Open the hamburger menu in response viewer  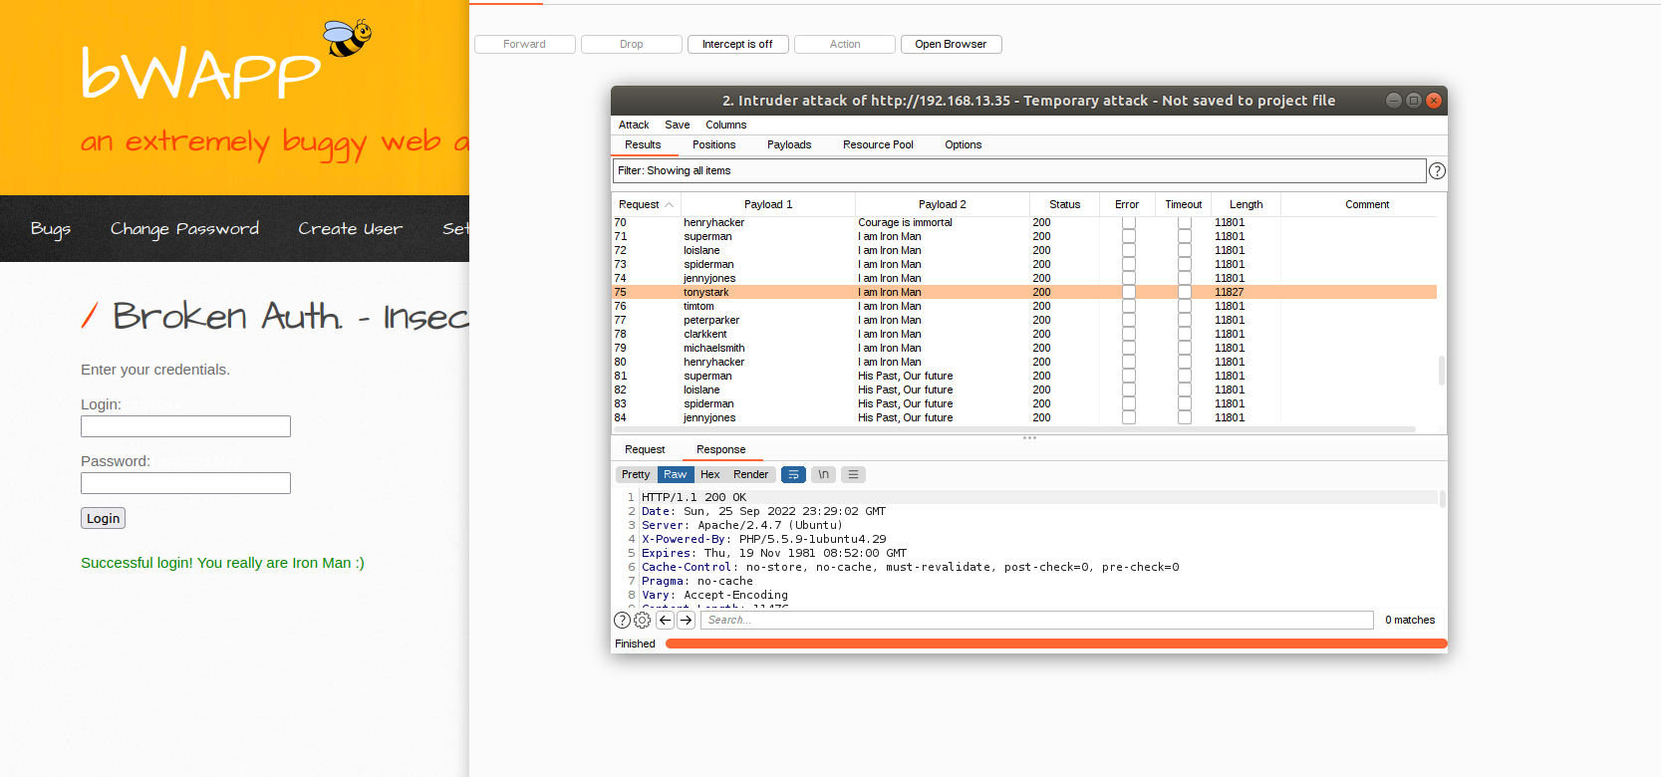[x=853, y=475]
